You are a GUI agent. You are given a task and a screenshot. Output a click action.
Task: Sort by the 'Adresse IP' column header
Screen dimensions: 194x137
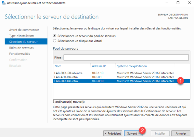pos(99,66)
